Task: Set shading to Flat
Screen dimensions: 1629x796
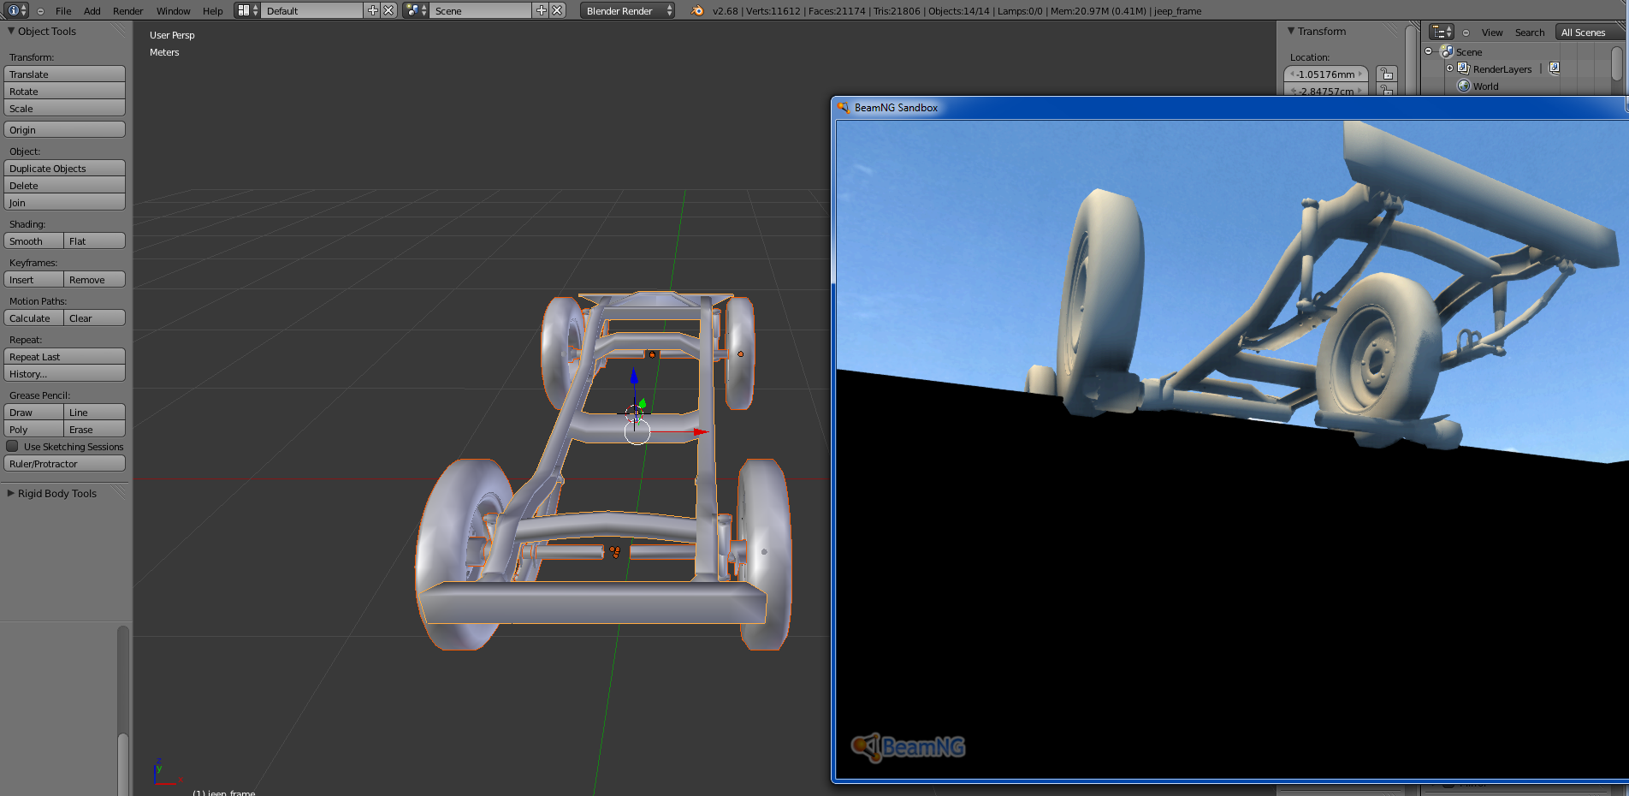Action: coord(95,241)
